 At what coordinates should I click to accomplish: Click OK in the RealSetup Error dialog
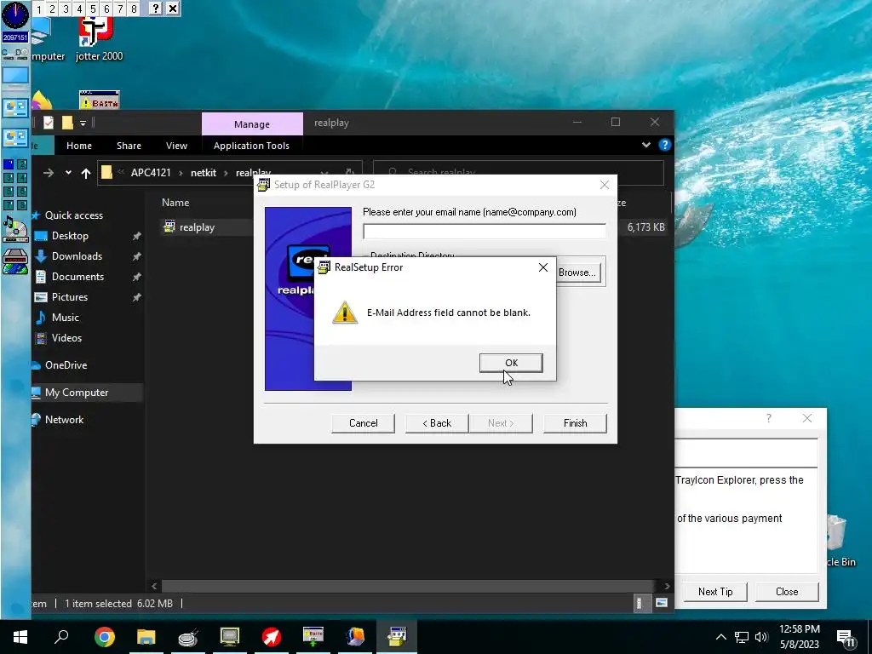(x=511, y=363)
